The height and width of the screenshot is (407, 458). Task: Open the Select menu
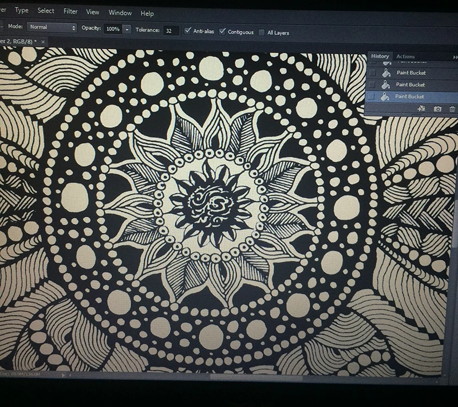tap(46, 11)
